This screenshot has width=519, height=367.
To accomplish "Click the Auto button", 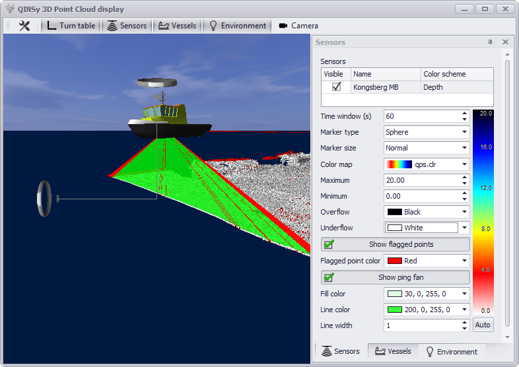I will 483,325.
